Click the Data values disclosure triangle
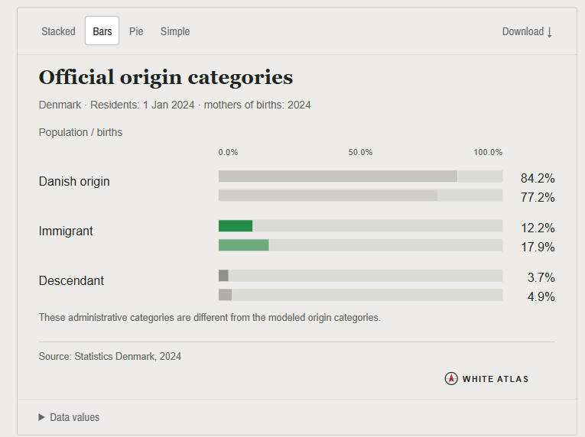This screenshot has width=585, height=437. point(41,417)
